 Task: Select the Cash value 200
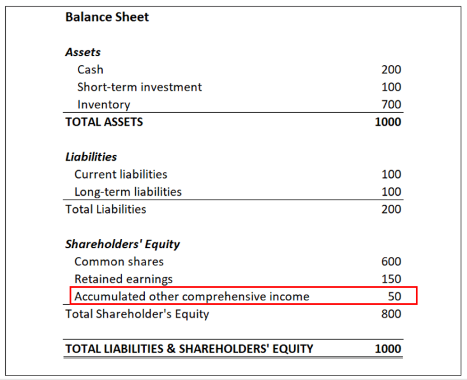point(391,69)
